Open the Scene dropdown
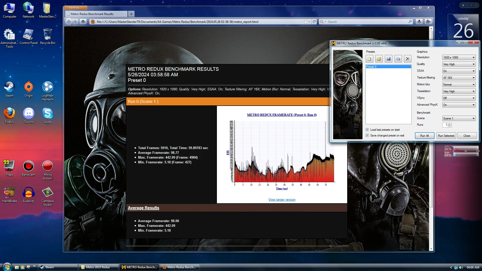482x271 pixels. 459,118
